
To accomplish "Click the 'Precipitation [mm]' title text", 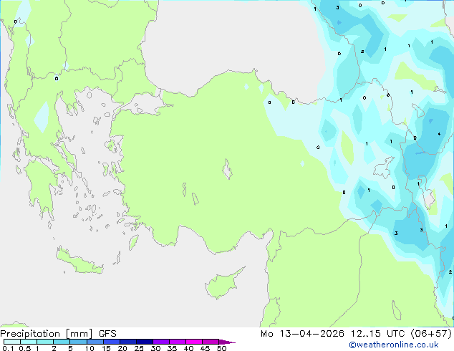I will tap(47, 334).
